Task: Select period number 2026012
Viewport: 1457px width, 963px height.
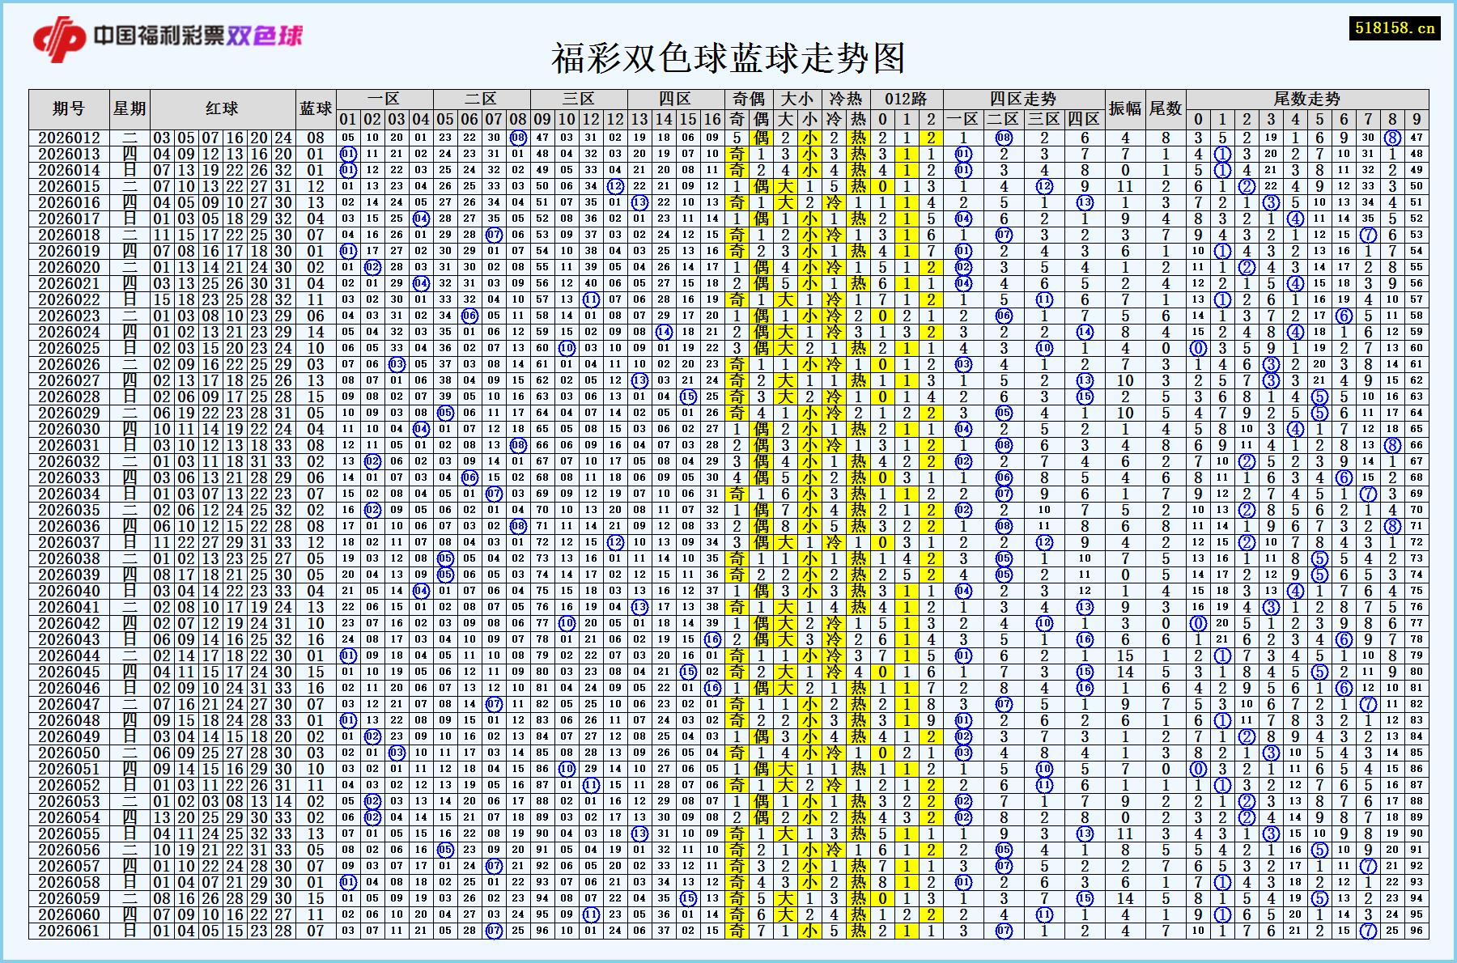Action: click(x=69, y=138)
